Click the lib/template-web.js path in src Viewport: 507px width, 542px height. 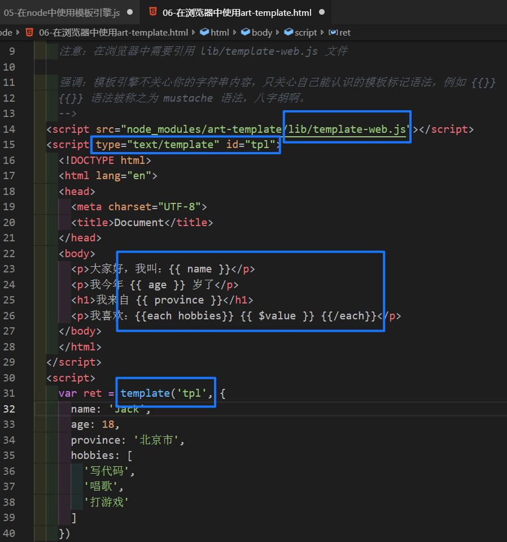347,129
